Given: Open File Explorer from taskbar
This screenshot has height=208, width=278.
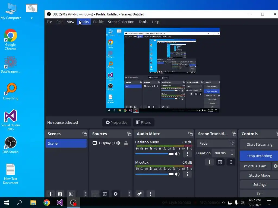Looking at the screenshot, I should (33, 203).
